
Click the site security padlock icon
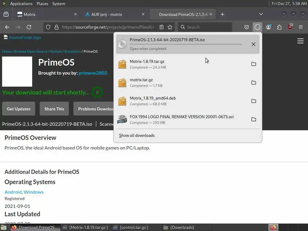pos(57,27)
